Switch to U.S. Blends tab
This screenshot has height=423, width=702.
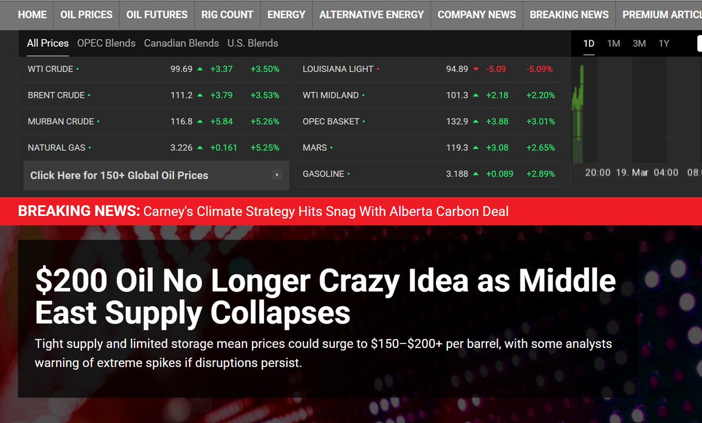252,43
